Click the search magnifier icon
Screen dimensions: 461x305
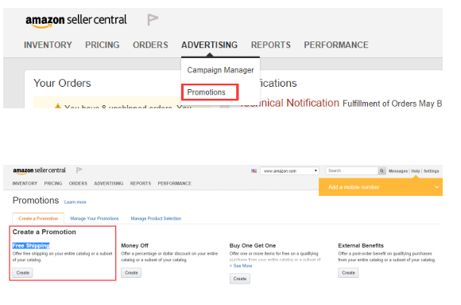click(x=382, y=171)
